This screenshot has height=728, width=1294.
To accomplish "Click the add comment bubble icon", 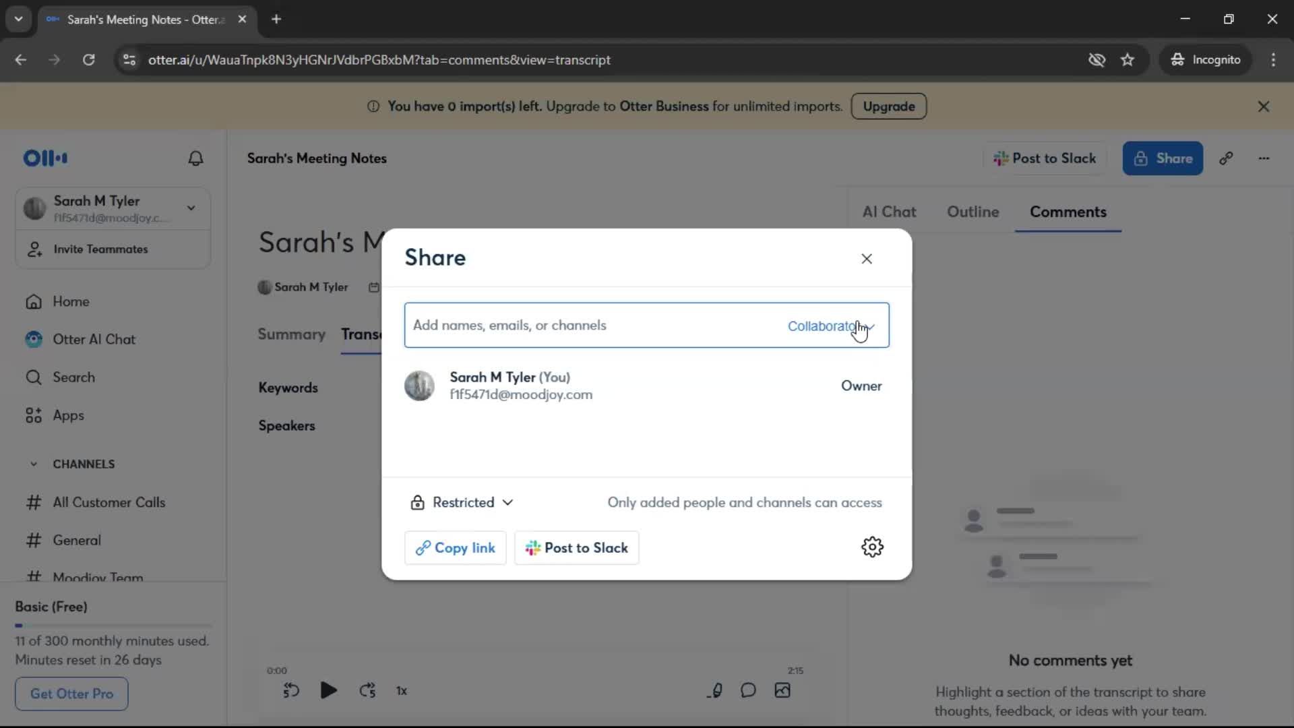I will pyautogui.click(x=748, y=690).
